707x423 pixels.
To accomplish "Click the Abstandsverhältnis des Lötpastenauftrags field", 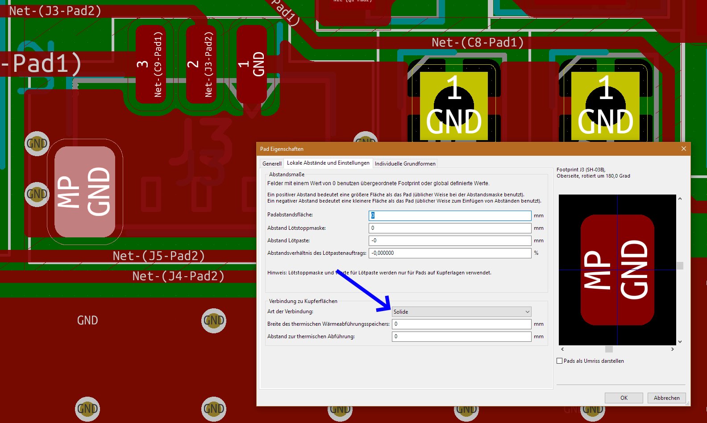I will (x=450, y=253).
